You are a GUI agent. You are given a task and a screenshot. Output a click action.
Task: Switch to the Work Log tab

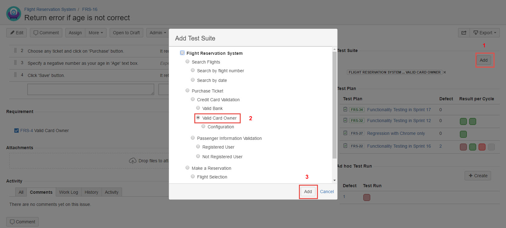(69, 192)
